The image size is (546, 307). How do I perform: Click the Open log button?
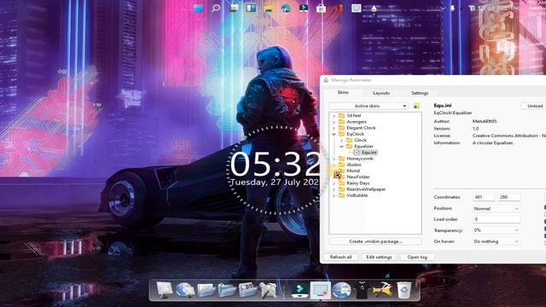point(417,257)
